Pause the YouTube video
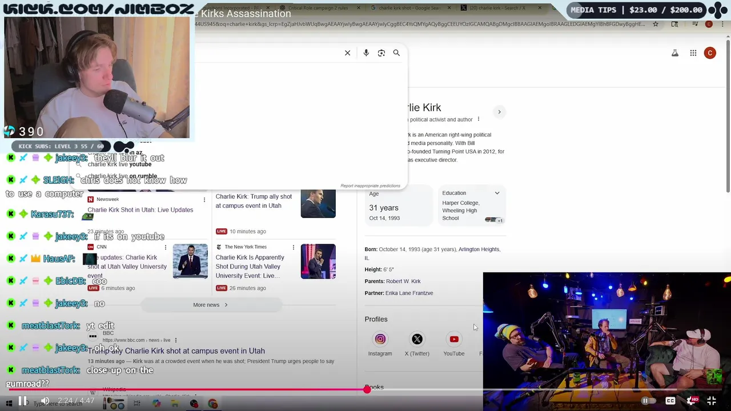The width and height of the screenshot is (731, 411). 23,401
